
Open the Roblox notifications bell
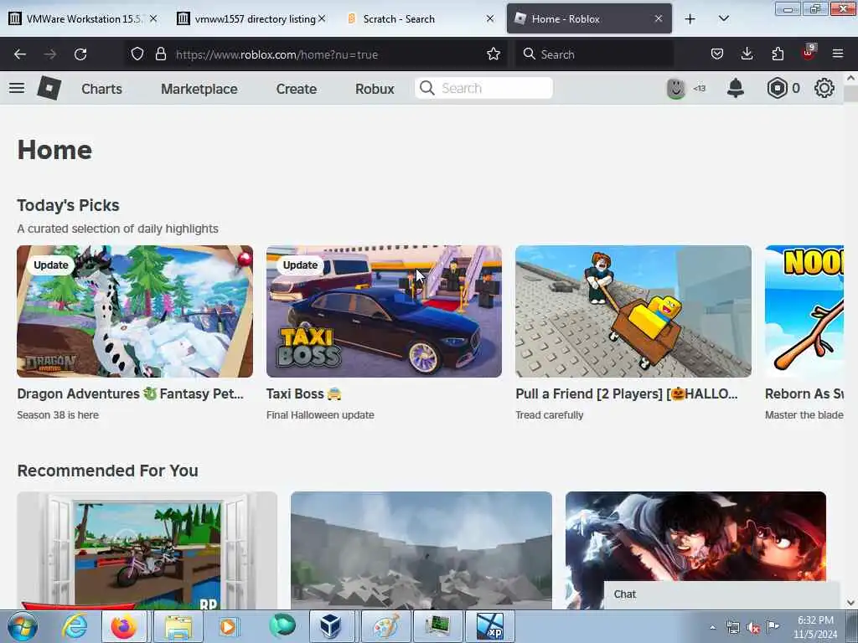tap(736, 88)
